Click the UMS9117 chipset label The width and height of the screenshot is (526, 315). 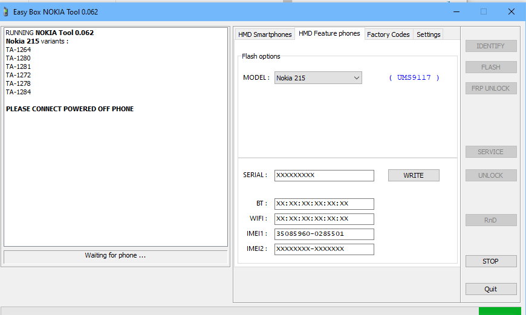(414, 77)
